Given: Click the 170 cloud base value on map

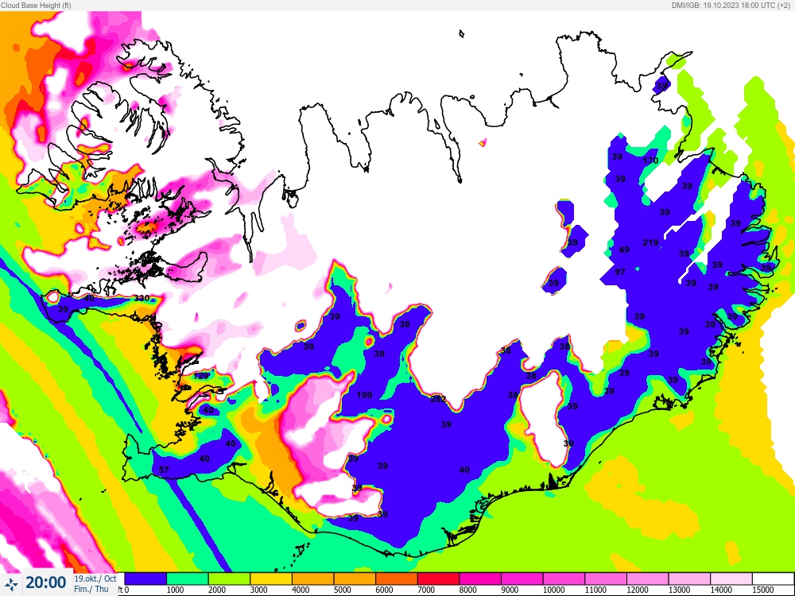Looking at the screenshot, I should point(650,161).
